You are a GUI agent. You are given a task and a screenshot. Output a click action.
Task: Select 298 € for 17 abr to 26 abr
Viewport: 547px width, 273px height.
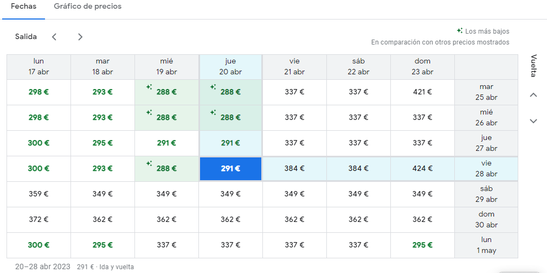38,118
